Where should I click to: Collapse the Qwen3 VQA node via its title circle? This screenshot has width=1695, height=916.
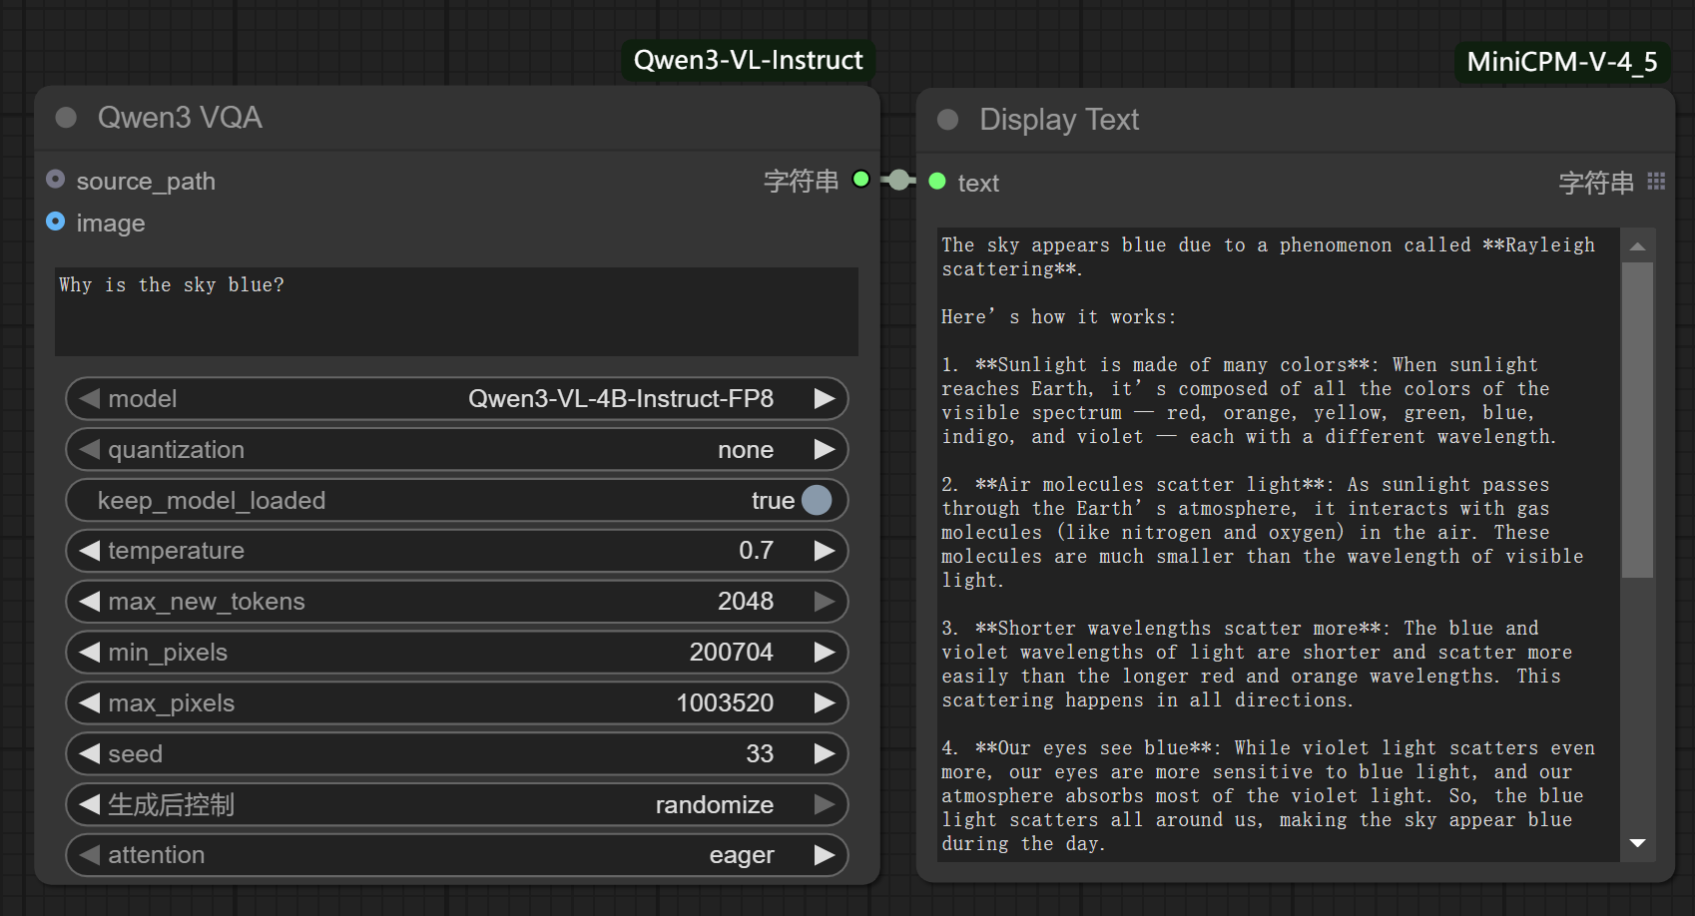tap(66, 117)
